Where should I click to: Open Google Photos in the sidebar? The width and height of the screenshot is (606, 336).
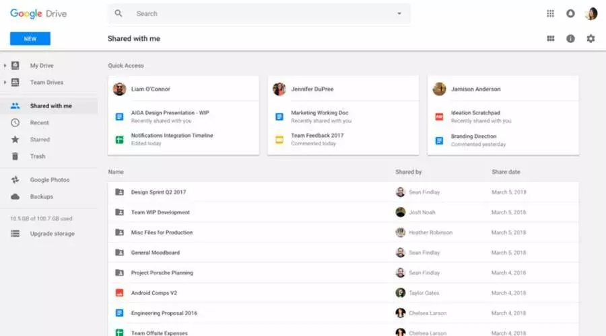pos(50,180)
